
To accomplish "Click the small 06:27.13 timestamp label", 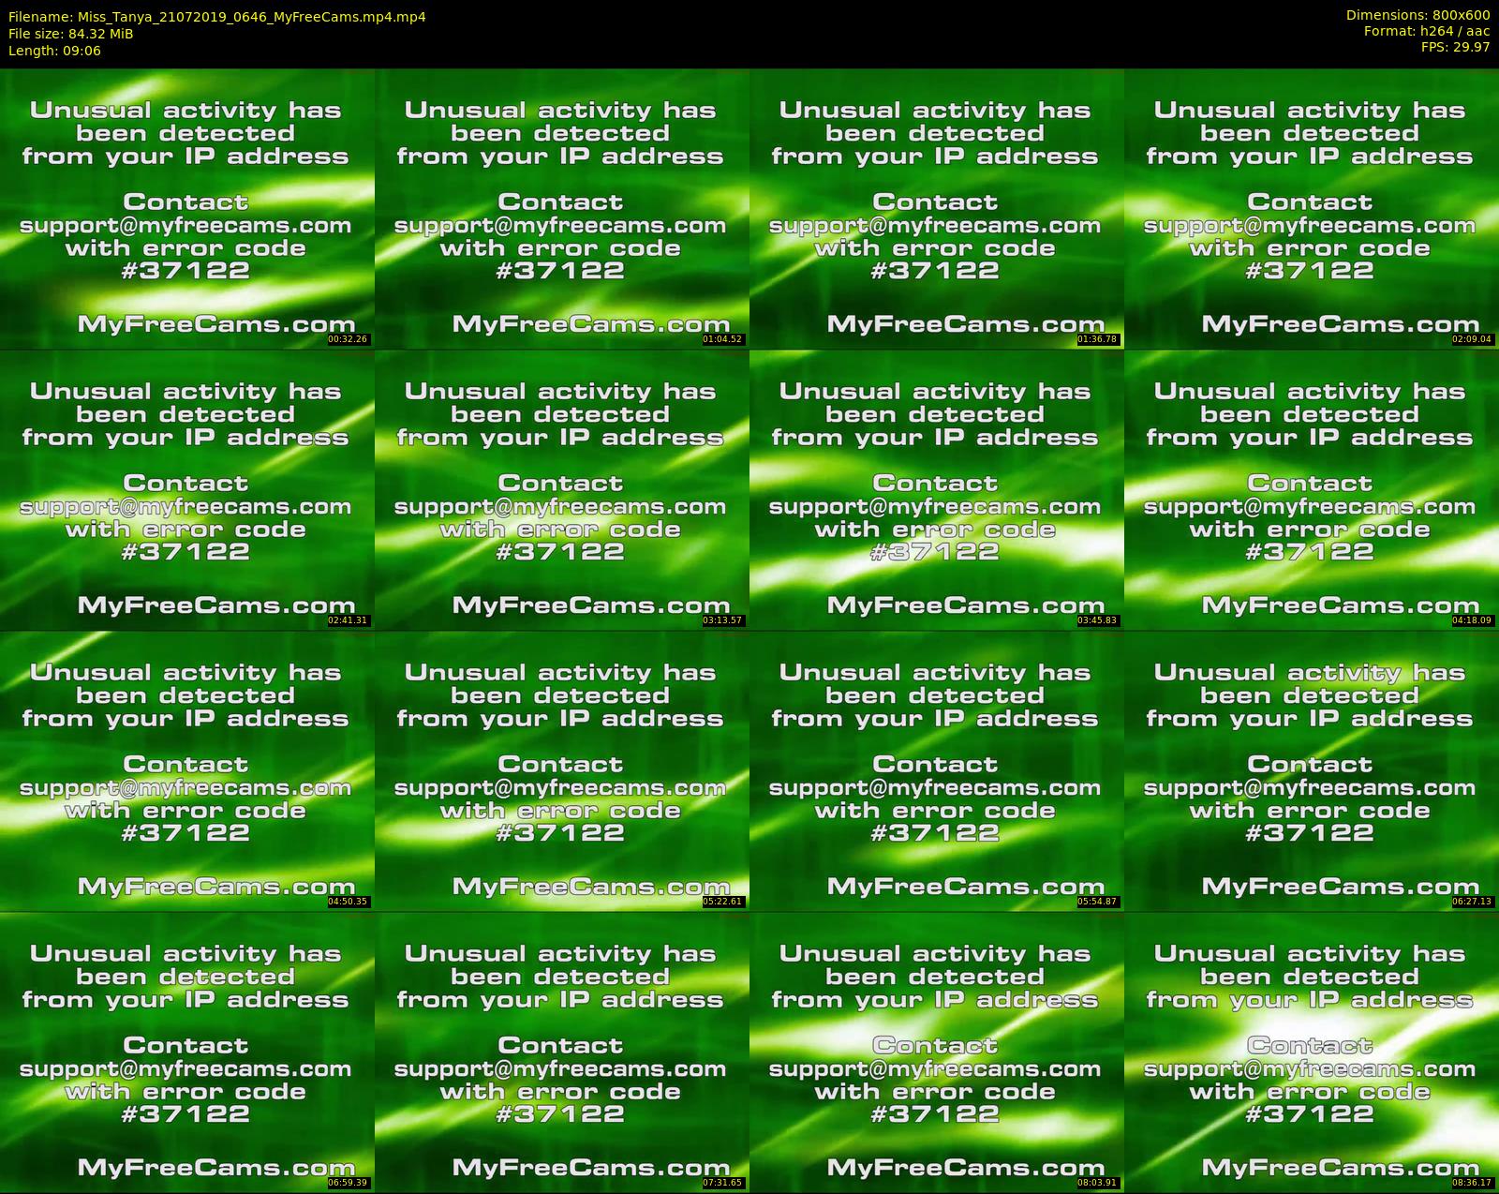I will point(1473,902).
